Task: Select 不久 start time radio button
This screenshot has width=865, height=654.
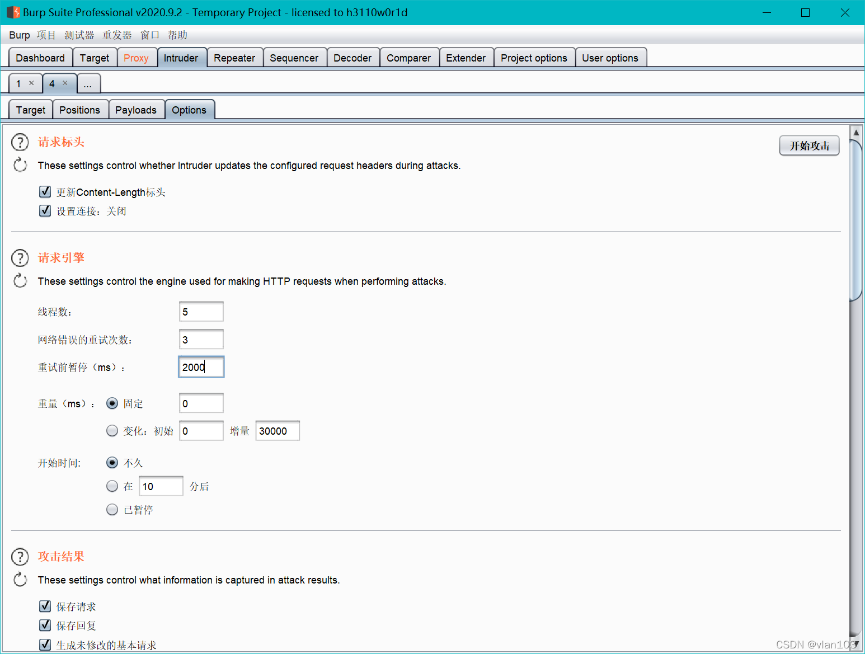Action: coord(112,463)
